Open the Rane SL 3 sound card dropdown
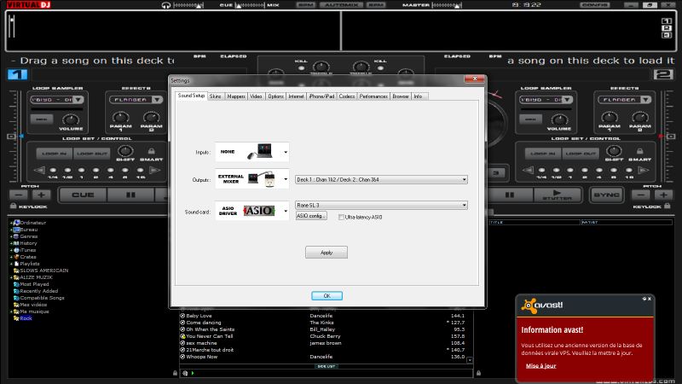Image resolution: width=682 pixels, height=384 pixels. 464,205
